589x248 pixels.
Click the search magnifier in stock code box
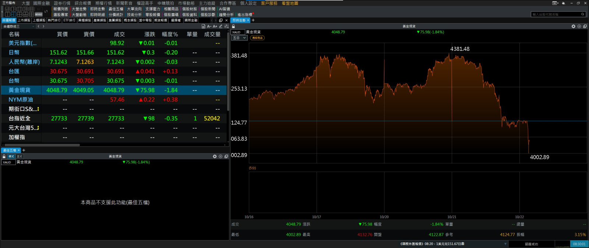tap(583, 14)
